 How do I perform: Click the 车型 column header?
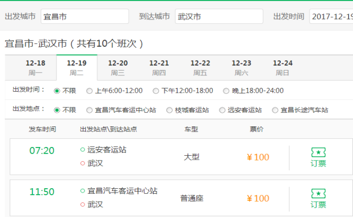[x=191, y=129]
